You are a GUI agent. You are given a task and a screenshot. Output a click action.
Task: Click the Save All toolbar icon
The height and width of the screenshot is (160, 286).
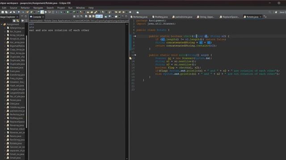[6, 12]
